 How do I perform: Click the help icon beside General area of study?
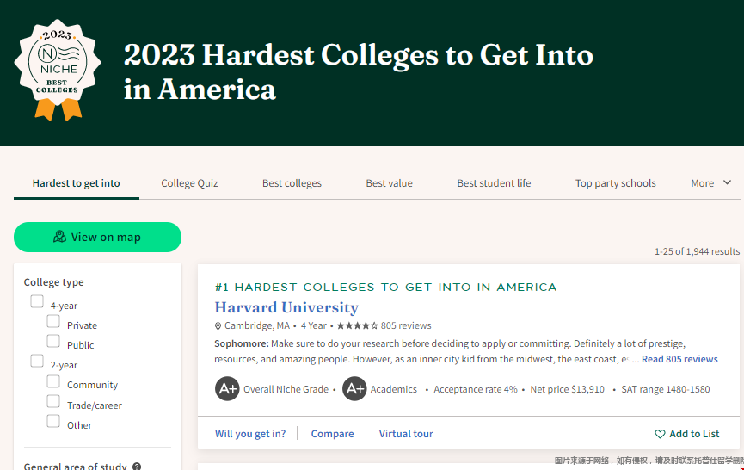pos(137,467)
